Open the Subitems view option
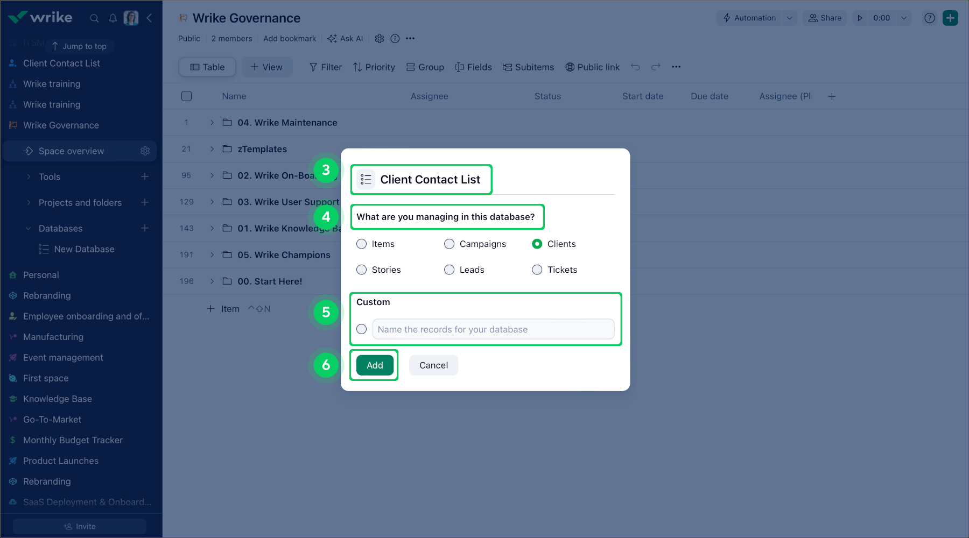Viewport: 969px width, 538px height. click(x=528, y=67)
